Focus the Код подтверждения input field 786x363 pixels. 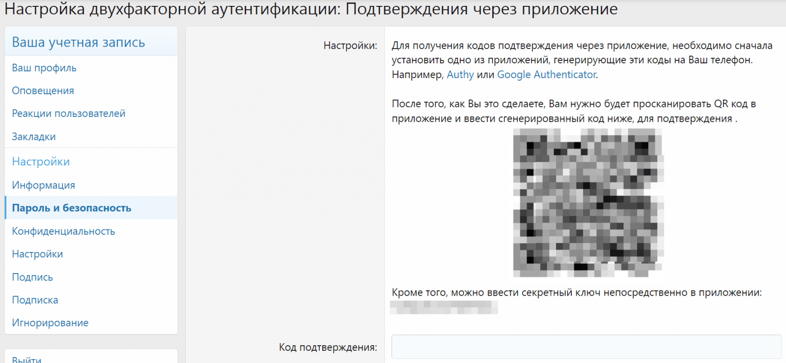pyautogui.click(x=586, y=347)
